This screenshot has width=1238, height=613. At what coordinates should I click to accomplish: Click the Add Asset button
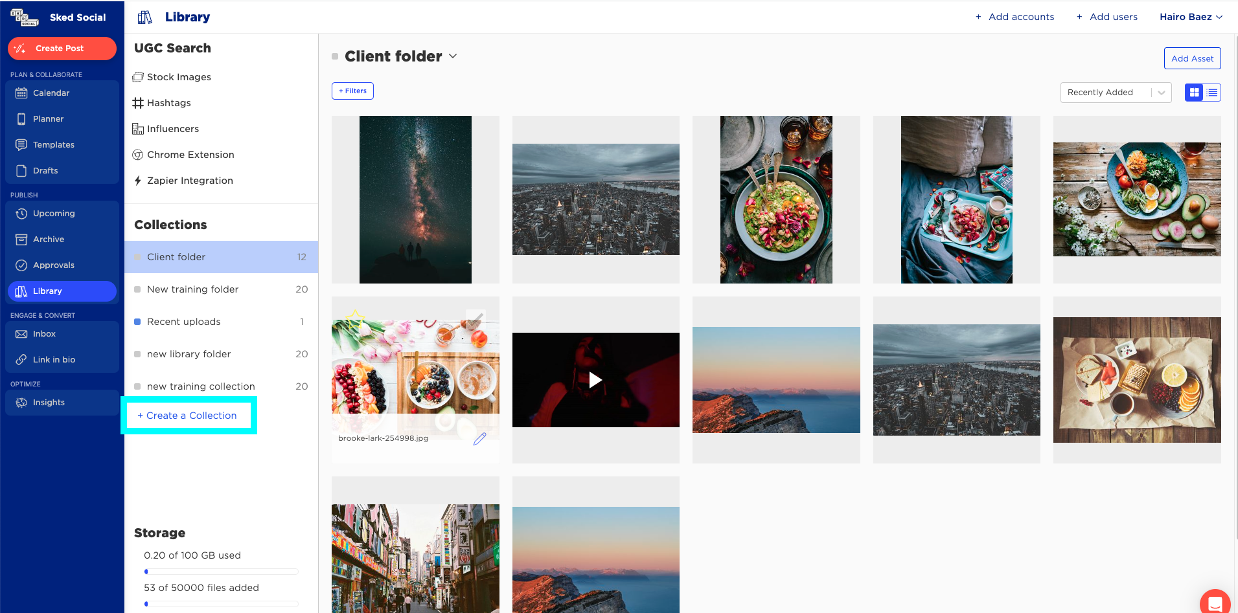click(1192, 58)
